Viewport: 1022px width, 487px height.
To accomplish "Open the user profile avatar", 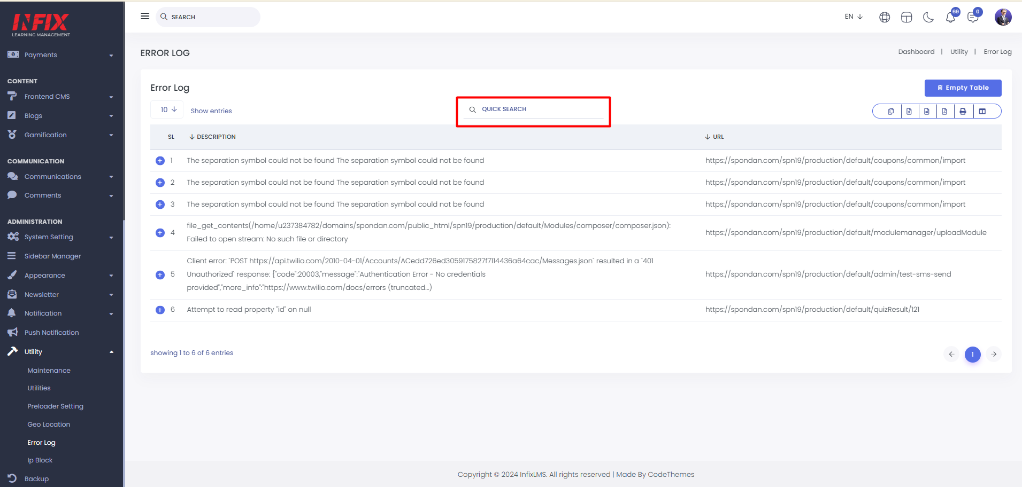I will (1003, 17).
